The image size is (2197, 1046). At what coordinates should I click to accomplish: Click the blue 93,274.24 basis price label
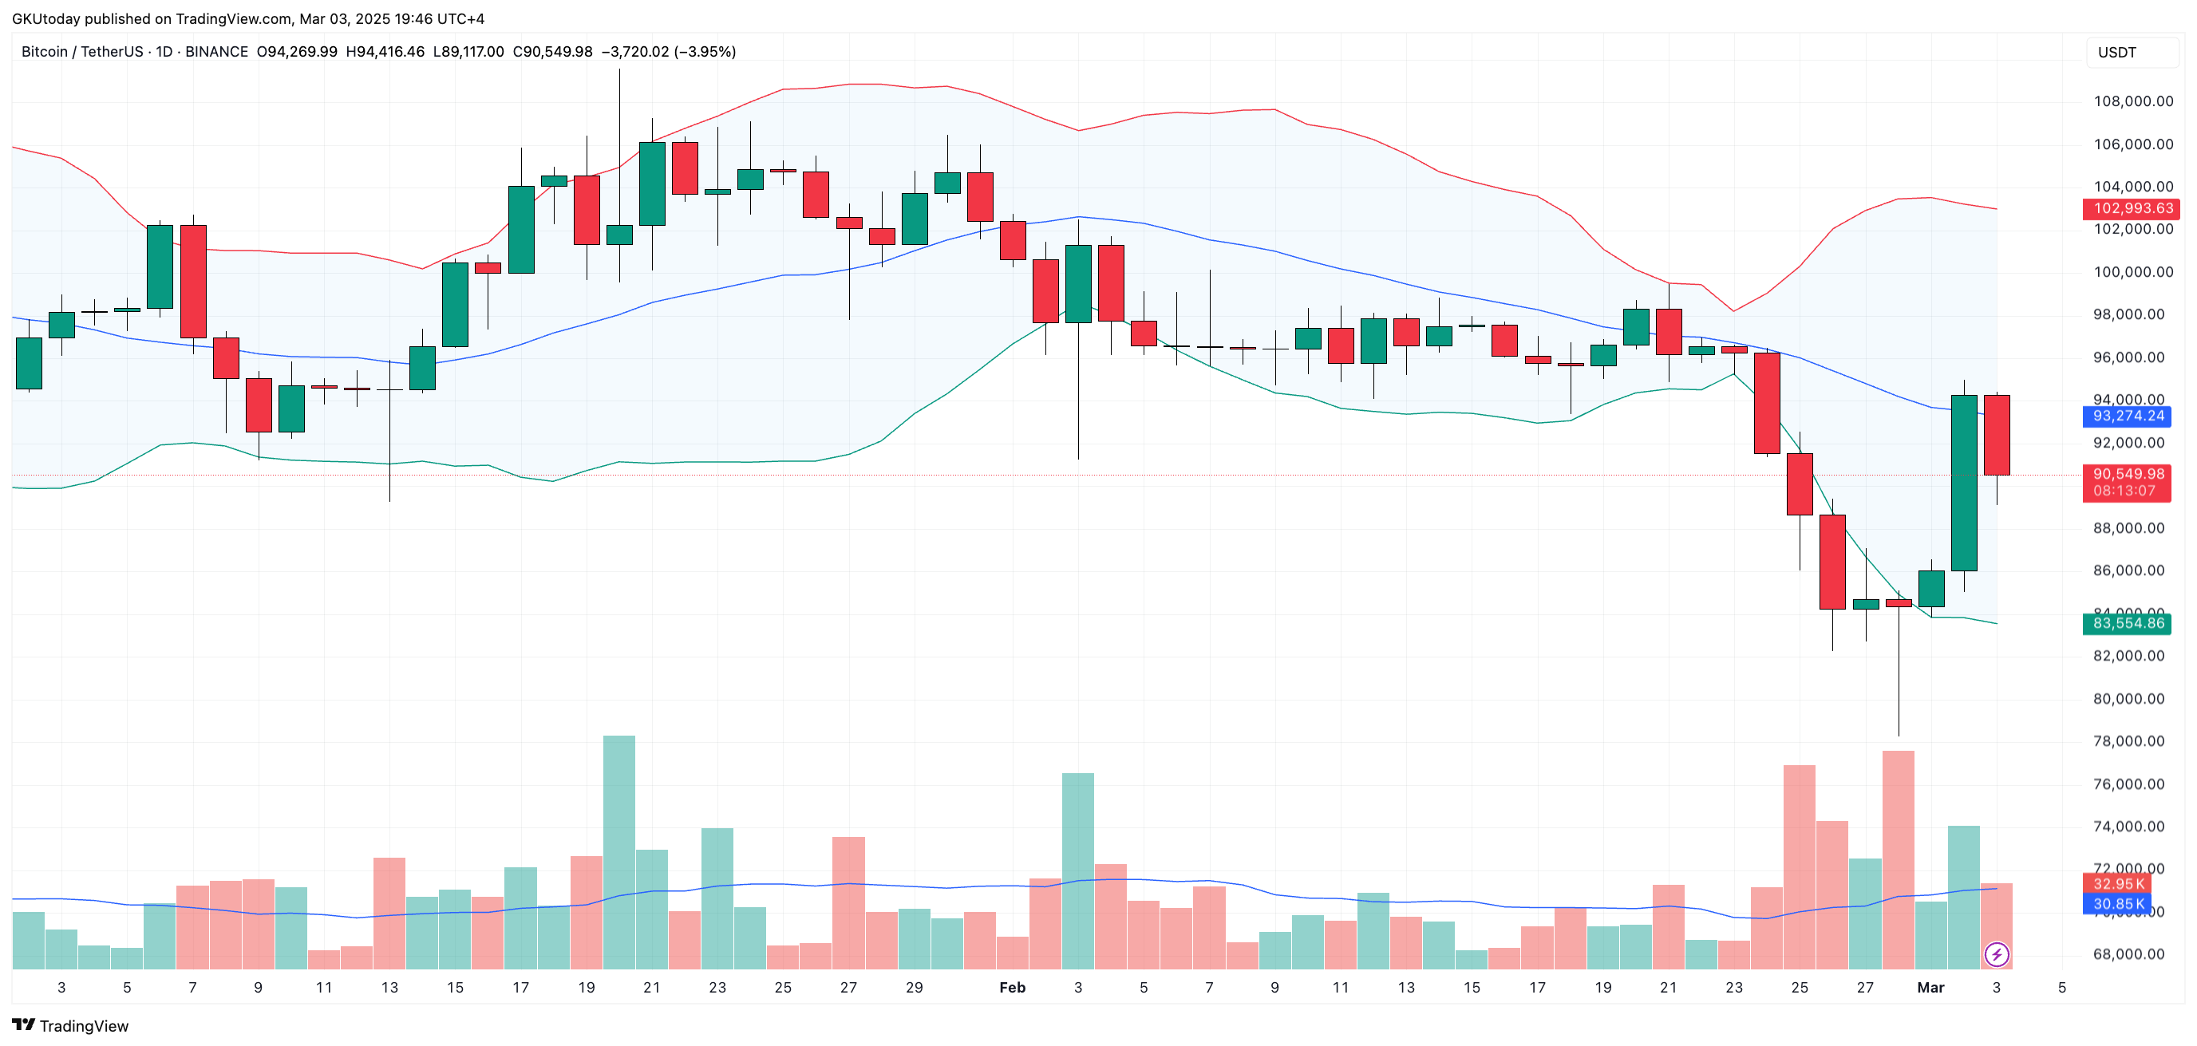[2127, 416]
